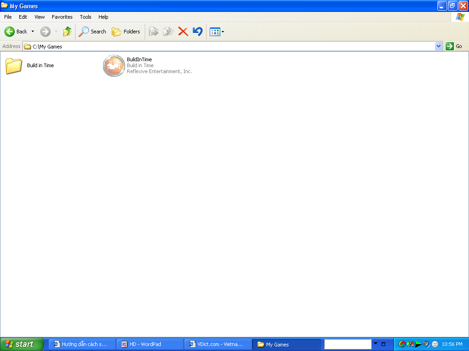Click the Go button
469x351 pixels.
pos(454,46)
